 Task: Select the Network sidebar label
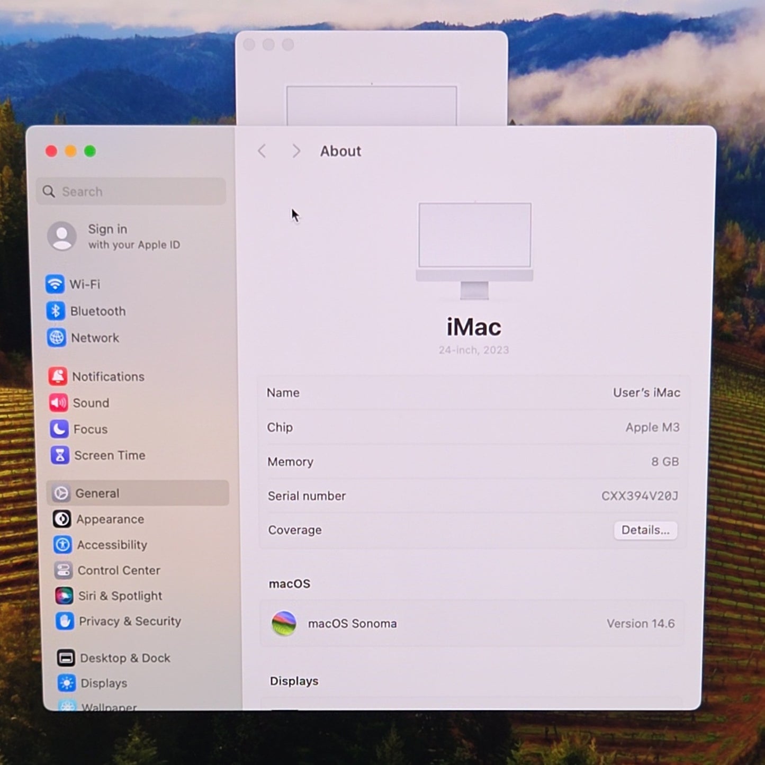95,338
